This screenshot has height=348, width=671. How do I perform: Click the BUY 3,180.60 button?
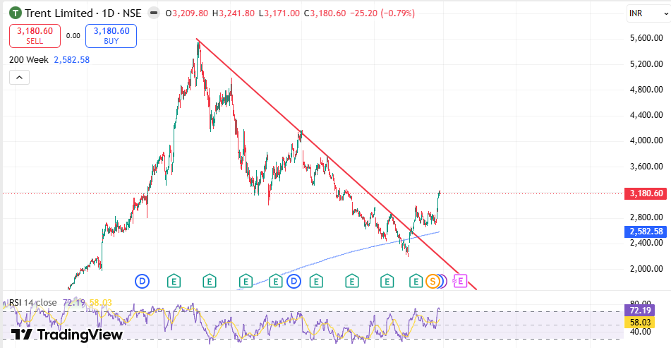111,35
